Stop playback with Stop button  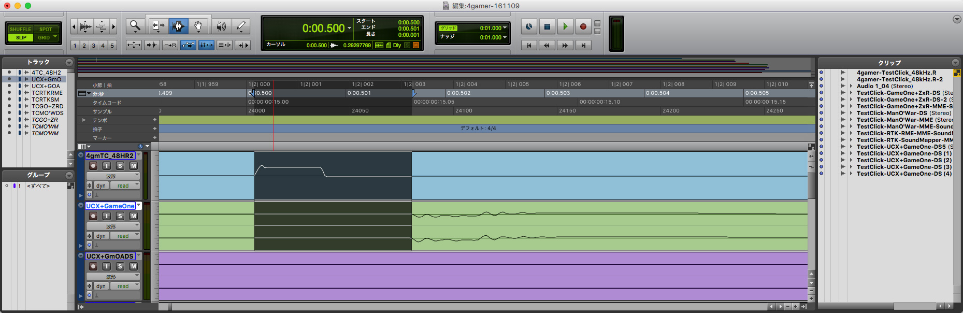[x=547, y=26]
